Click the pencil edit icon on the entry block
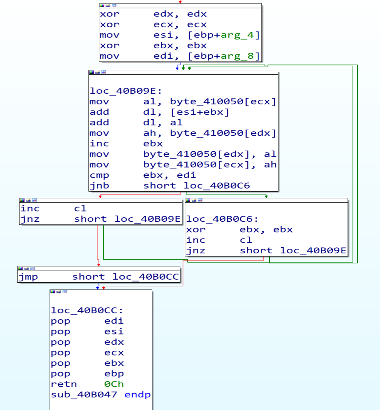The image size is (380, 410). point(108,6)
